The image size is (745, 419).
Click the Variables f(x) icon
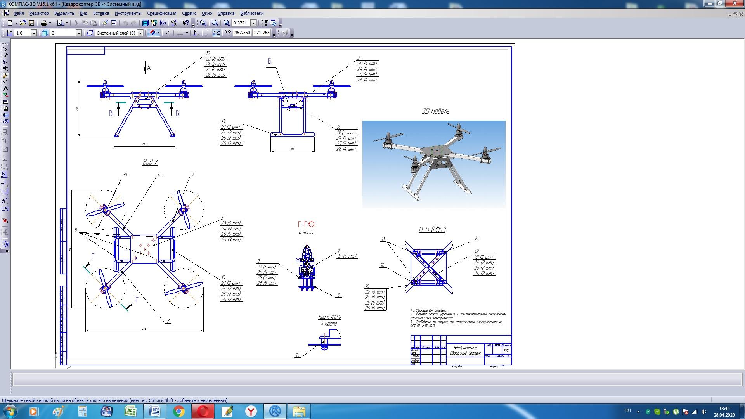163,23
